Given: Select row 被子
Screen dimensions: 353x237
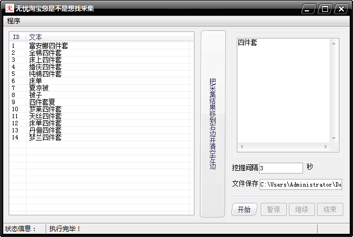Looking at the screenshot, I should (x=102, y=95).
